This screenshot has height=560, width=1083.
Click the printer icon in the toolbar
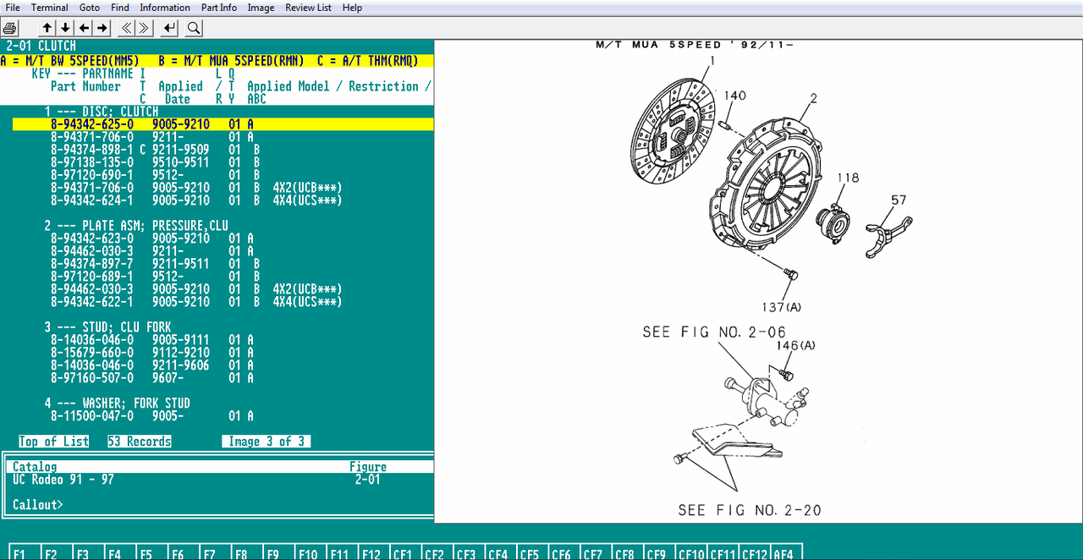9,28
